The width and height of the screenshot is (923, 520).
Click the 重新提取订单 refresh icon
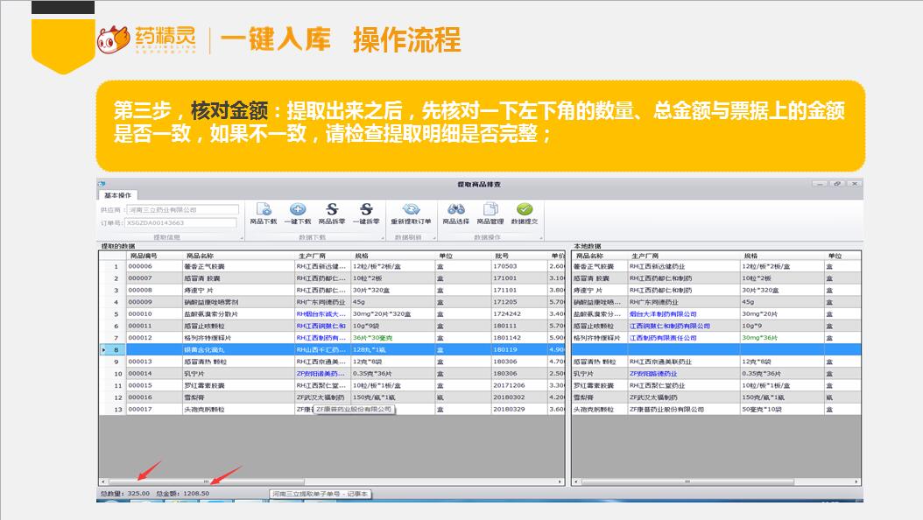coord(411,210)
